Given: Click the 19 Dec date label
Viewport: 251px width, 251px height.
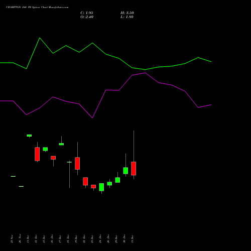Looking at the screenshot, I should point(76,239).
